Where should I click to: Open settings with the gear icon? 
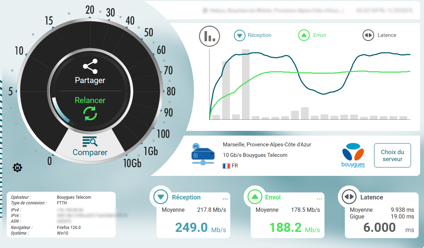(17, 168)
